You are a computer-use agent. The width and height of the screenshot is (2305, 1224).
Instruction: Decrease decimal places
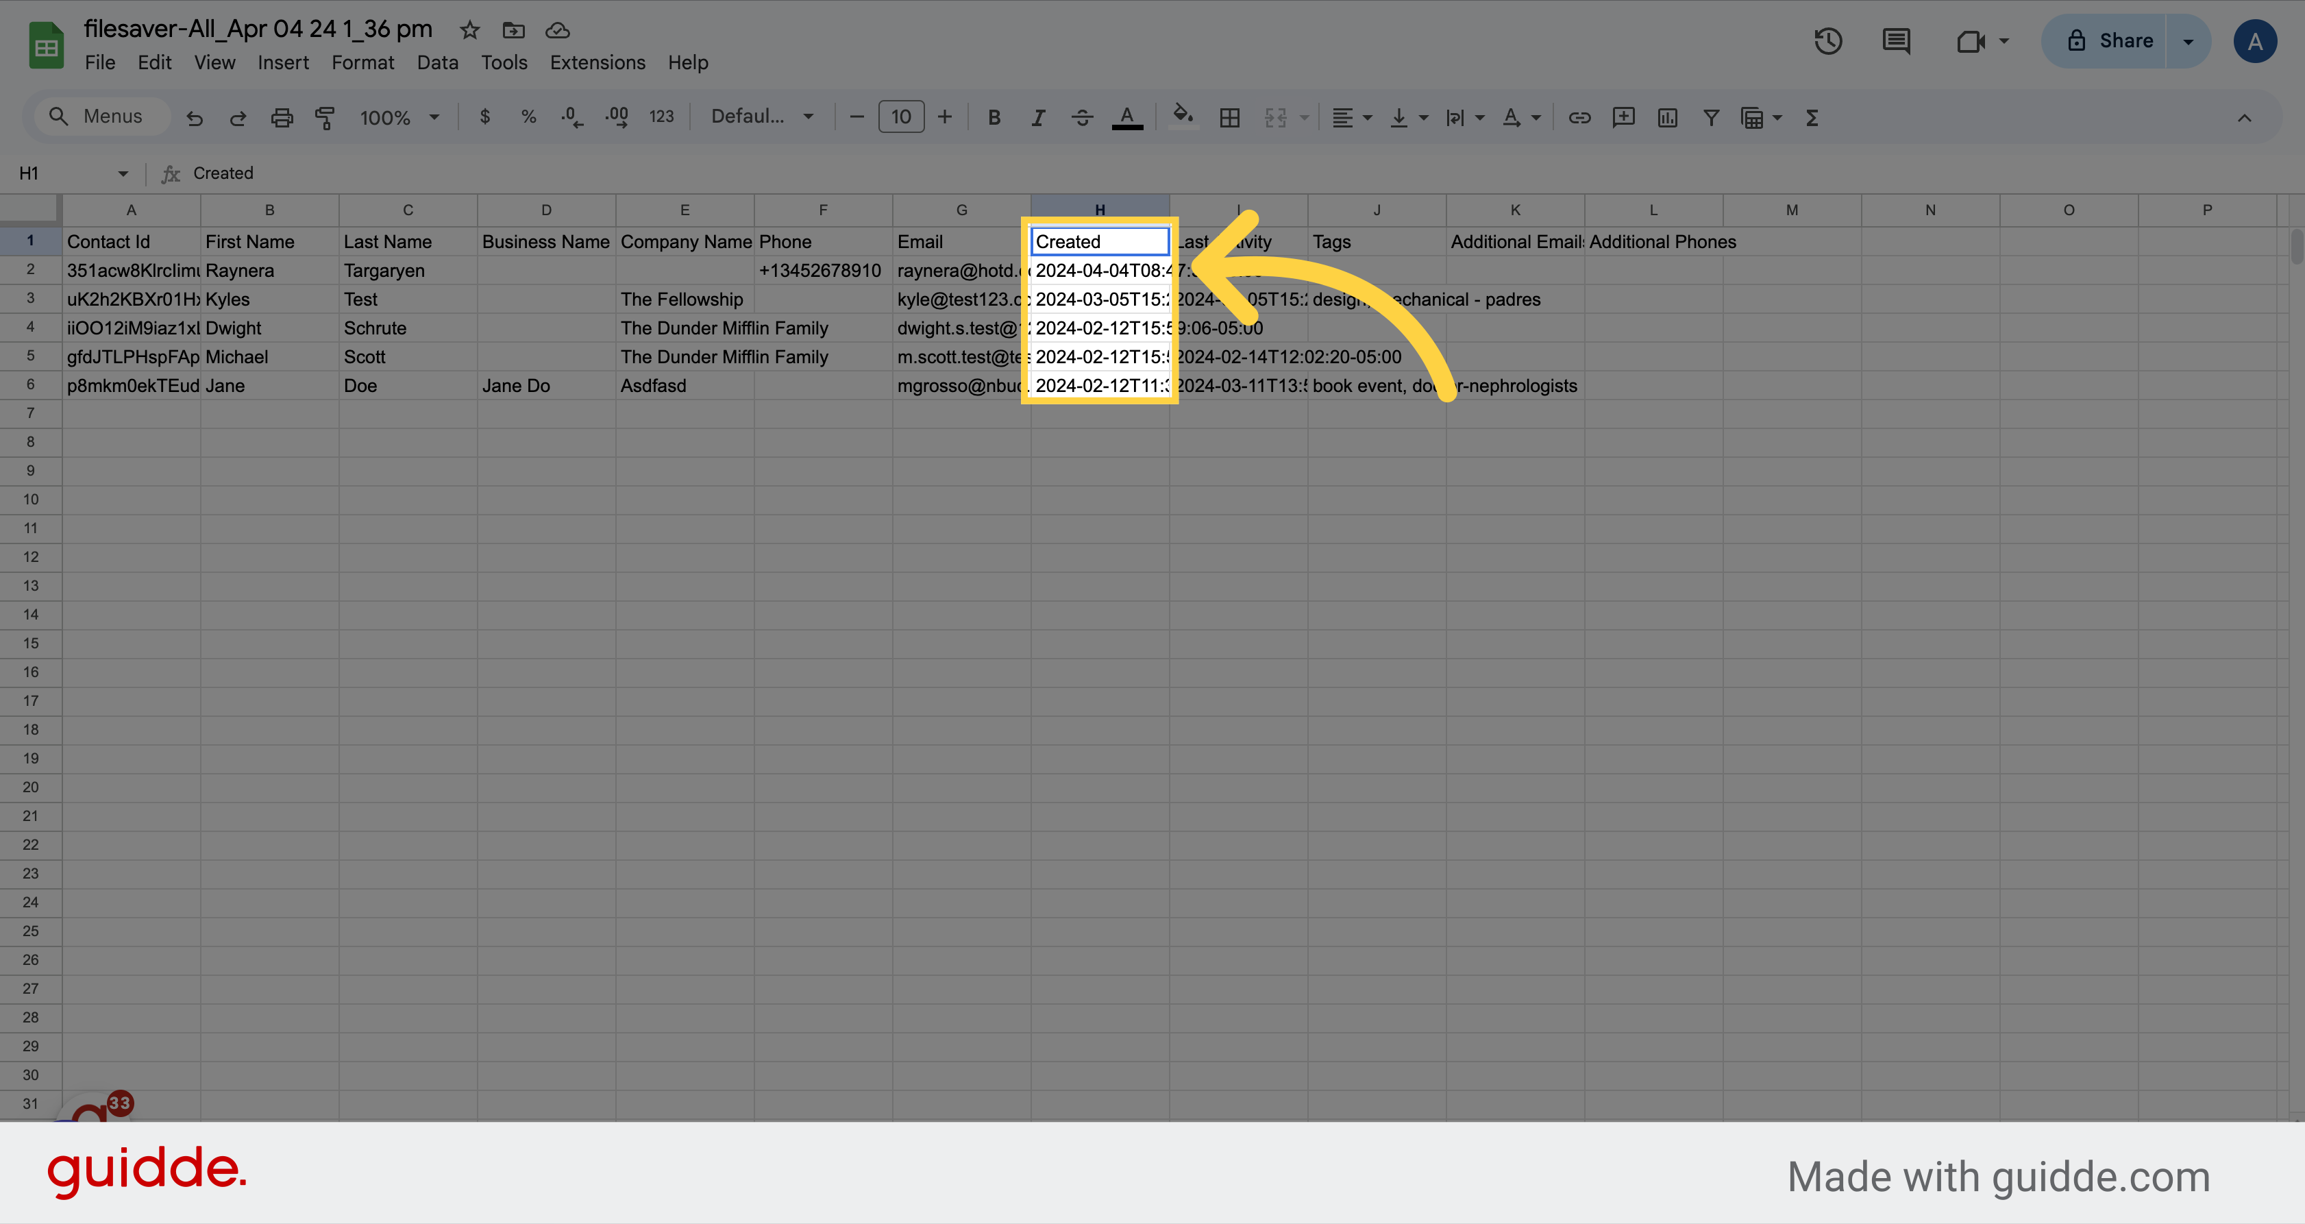pos(571,117)
